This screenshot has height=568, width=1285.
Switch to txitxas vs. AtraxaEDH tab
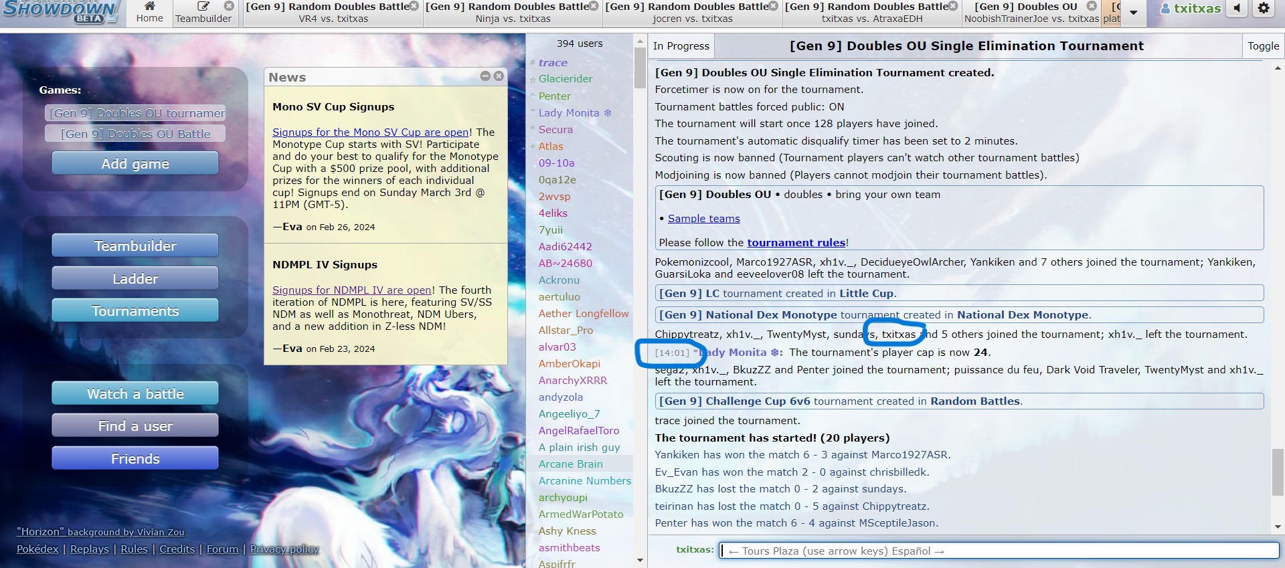point(872,13)
